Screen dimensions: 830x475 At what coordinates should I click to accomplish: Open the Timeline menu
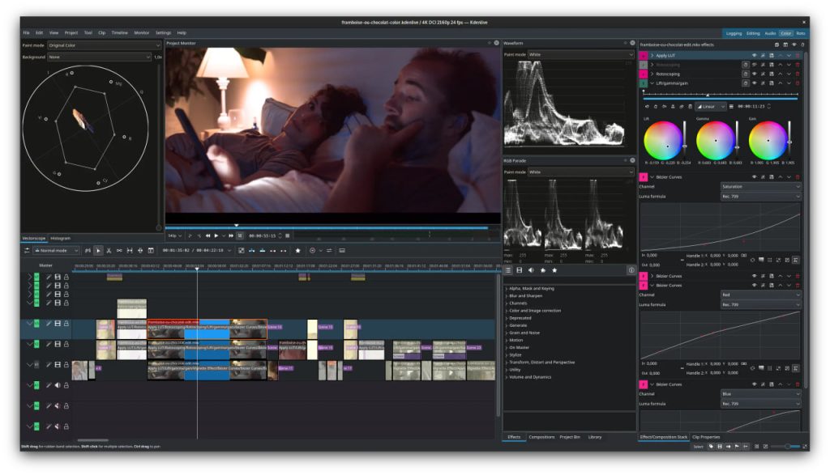click(x=120, y=32)
